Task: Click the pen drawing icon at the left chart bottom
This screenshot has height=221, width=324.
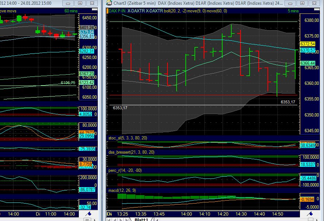Action: [88, 214]
